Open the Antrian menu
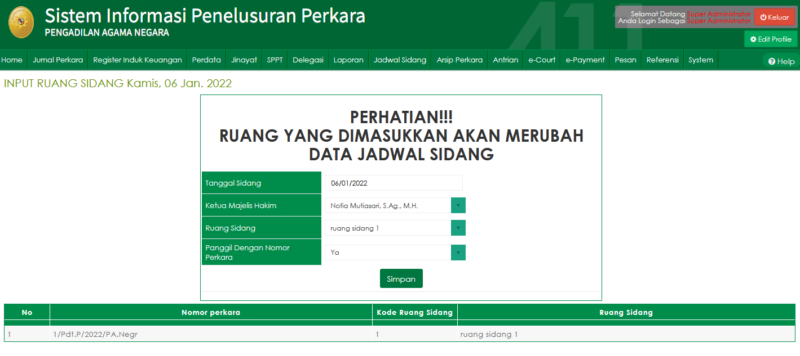This screenshot has height=356, width=800. [505, 59]
